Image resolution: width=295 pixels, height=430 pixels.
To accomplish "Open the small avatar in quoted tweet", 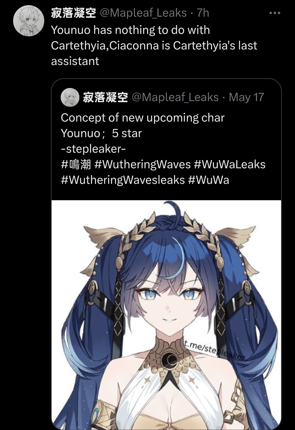I will point(70,97).
